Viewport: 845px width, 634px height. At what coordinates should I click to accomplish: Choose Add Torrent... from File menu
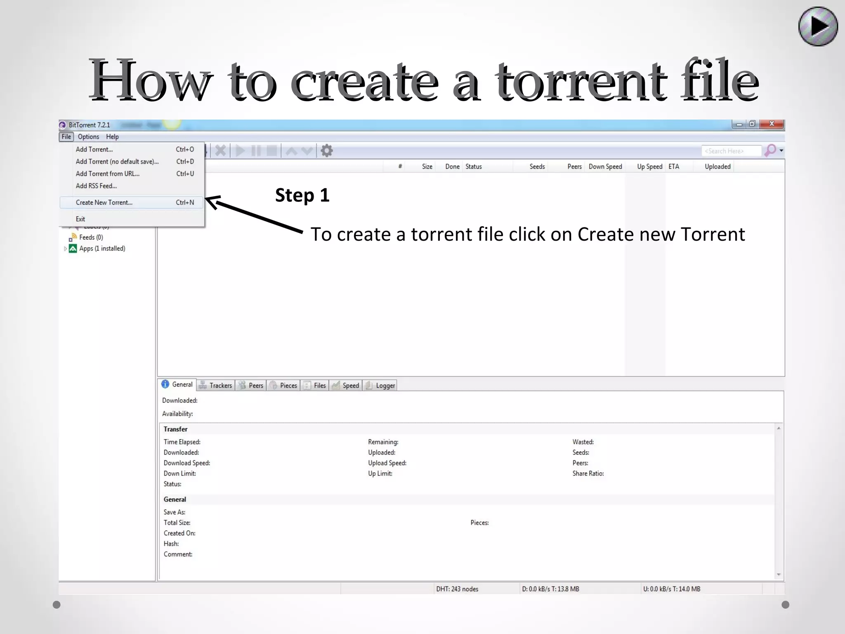[x=132, y=149]
